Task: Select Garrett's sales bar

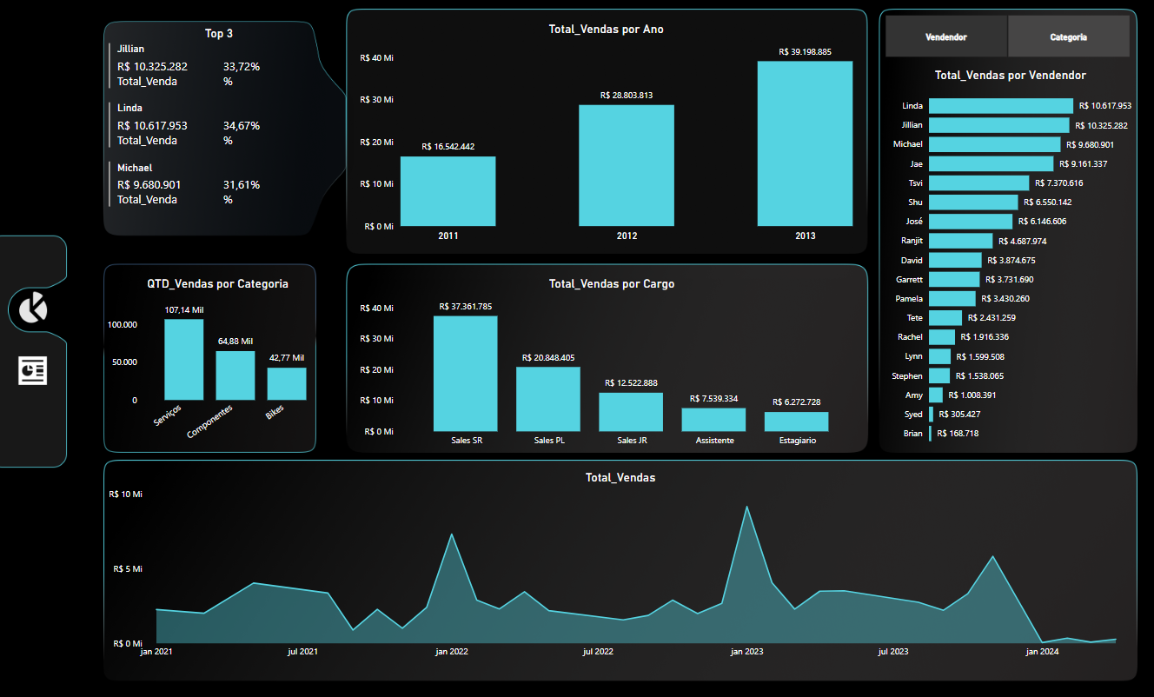Action: (x=954, y=279)
